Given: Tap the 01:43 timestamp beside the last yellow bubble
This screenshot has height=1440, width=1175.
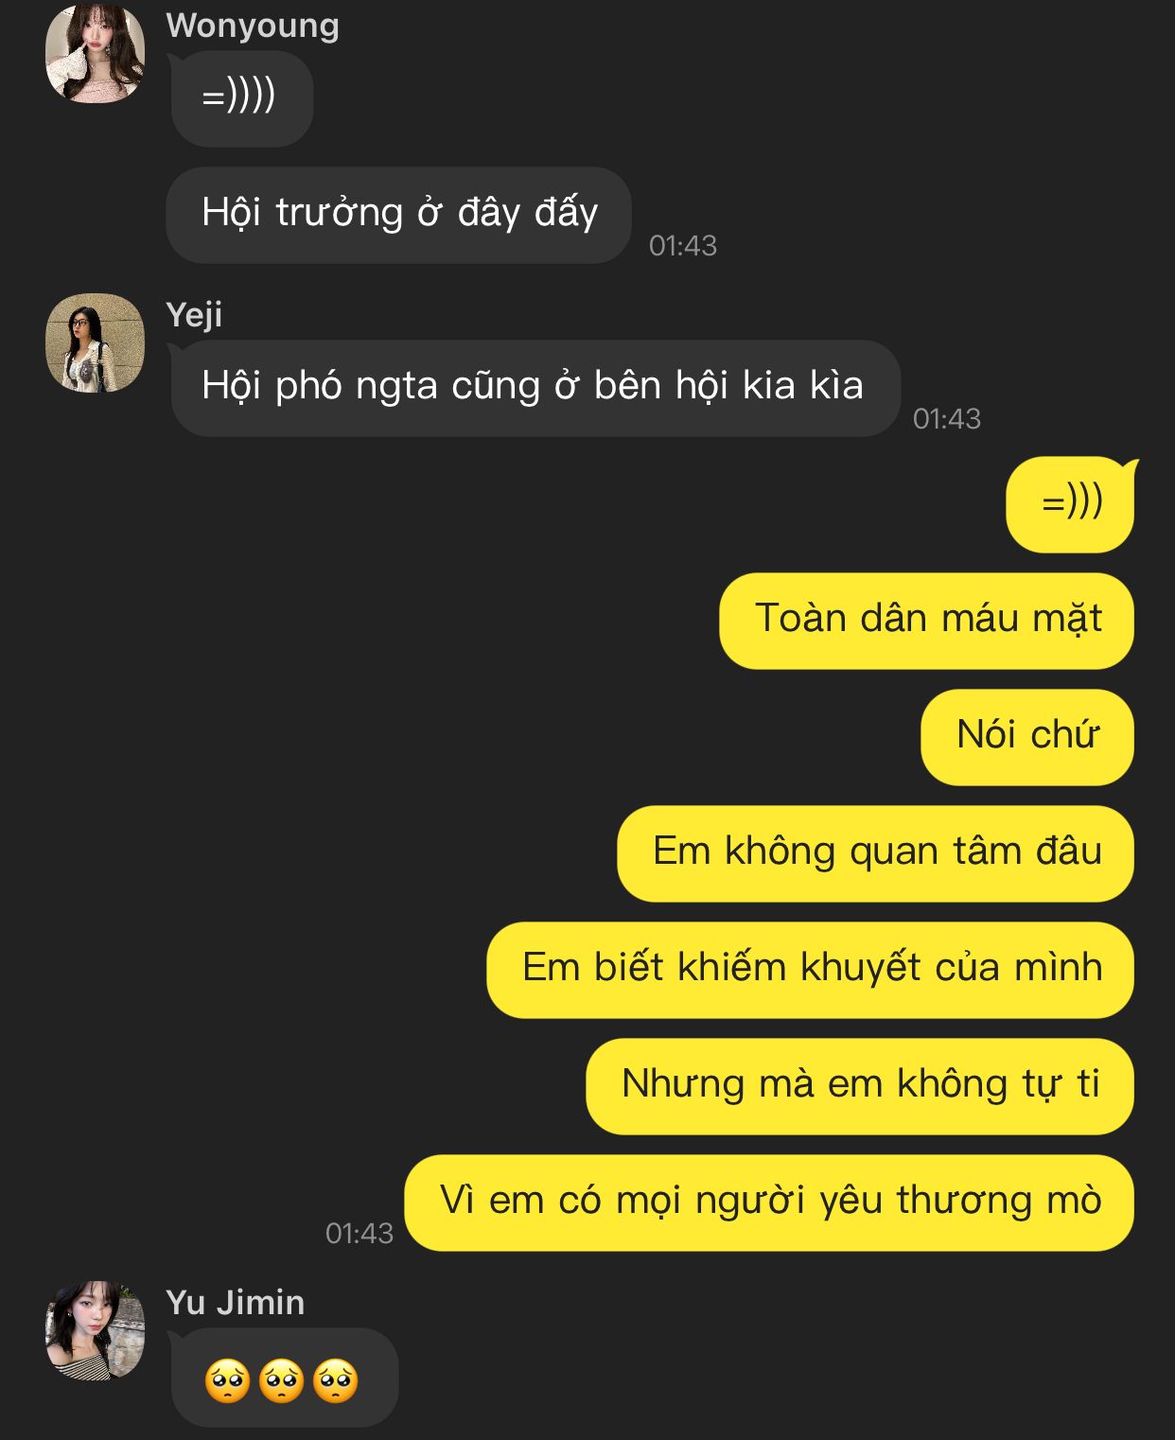Looking at the screenshot, I should click(359, 1233).
